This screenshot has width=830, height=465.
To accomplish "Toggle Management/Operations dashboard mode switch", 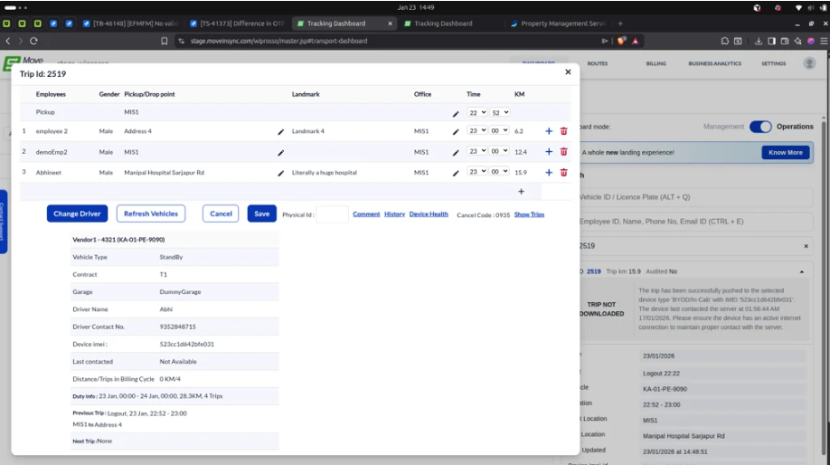I will click(x=760, y=127).
